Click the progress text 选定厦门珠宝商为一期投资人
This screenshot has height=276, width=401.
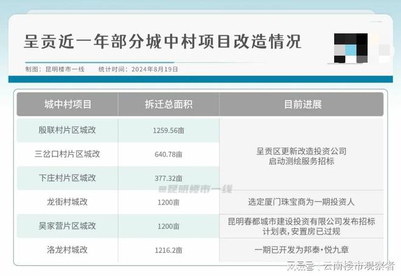[301, 202]
